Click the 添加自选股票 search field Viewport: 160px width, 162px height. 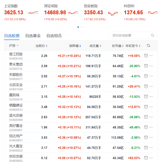(129, 35)
